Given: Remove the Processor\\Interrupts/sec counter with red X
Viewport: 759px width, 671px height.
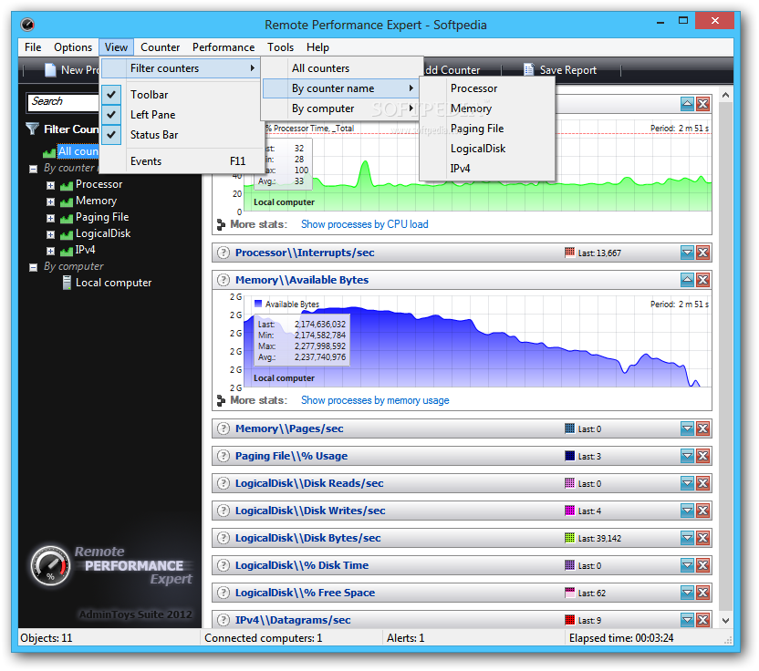Looking at the screenshot, I should pos(702,253).
